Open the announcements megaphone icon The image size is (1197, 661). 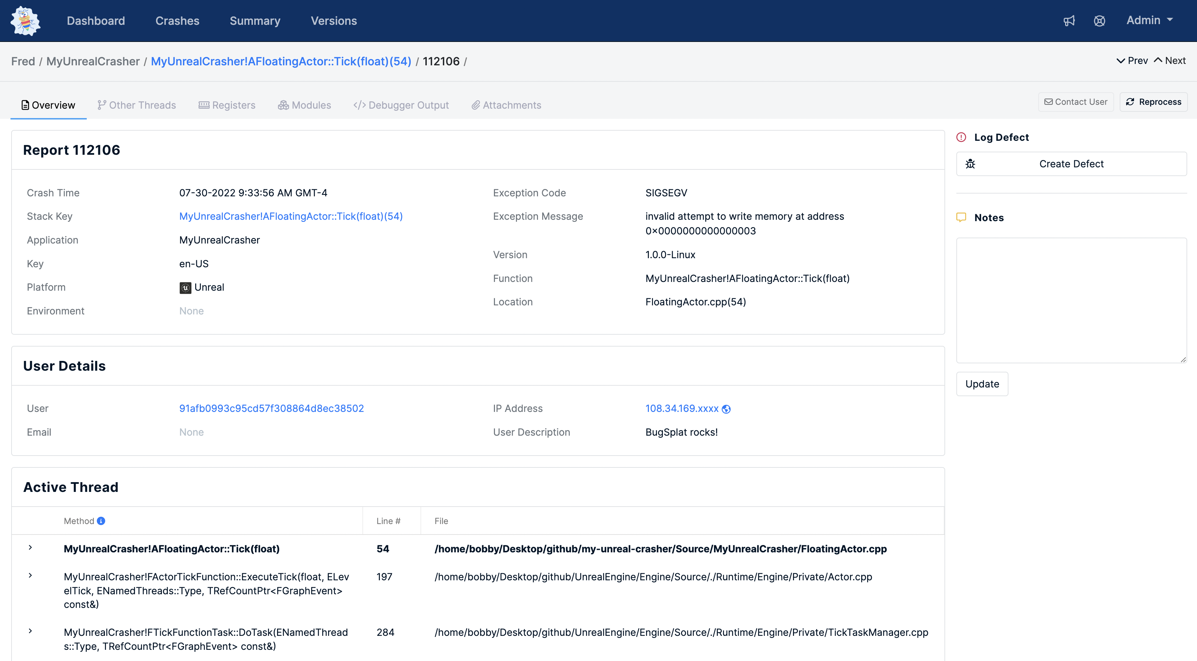pos(1069,21)
